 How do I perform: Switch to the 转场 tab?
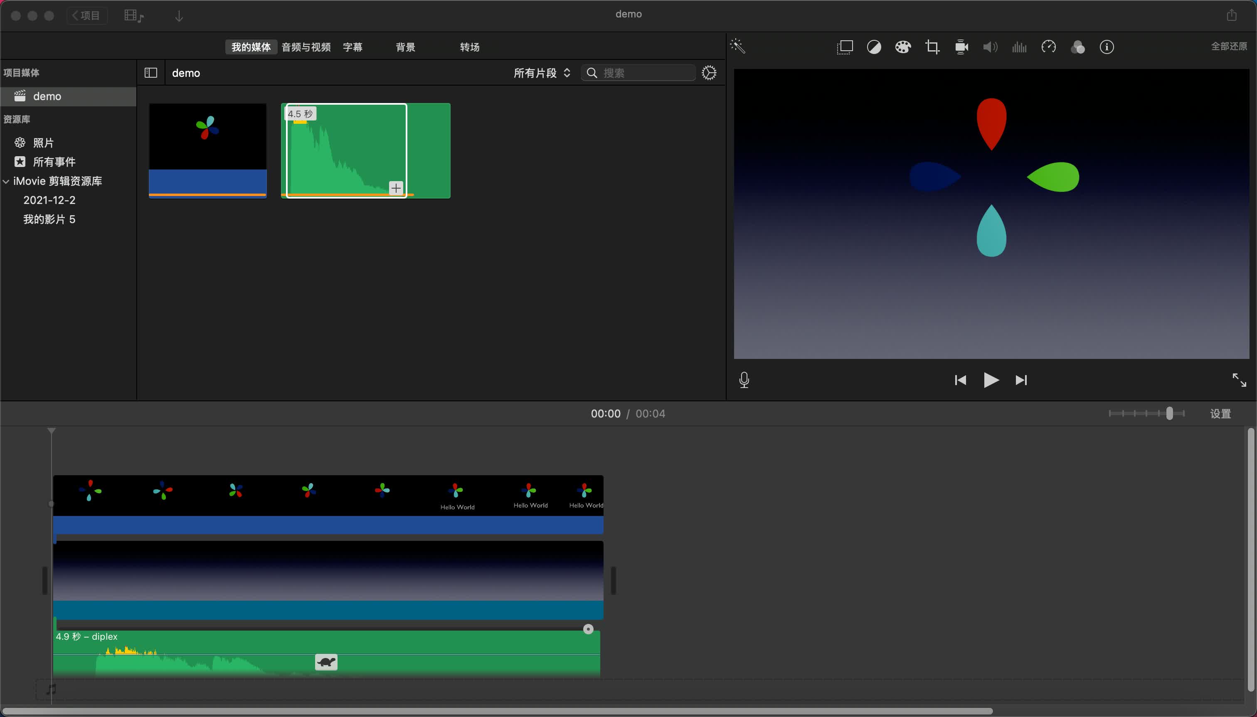point(469,47)
